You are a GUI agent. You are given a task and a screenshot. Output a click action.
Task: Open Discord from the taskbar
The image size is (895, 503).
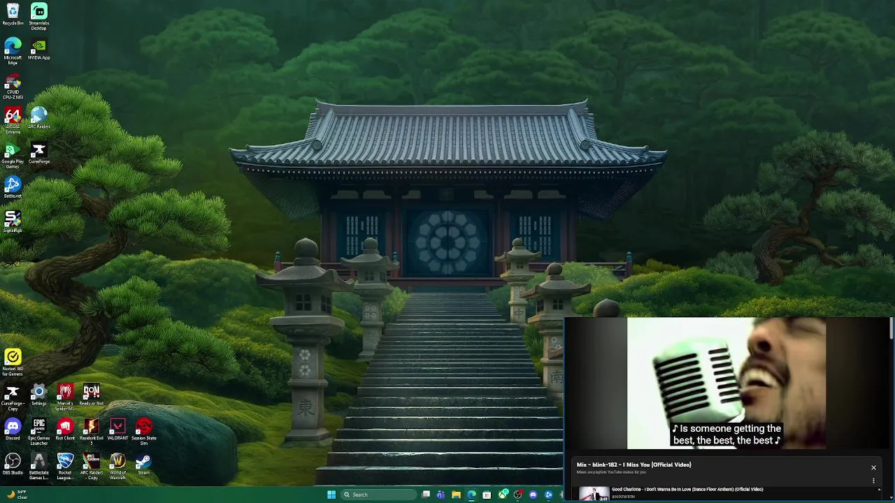click(533, 495)
